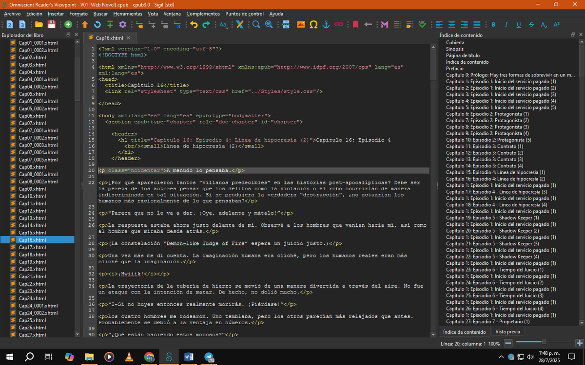Select Cap24_0002.xhtml in book explorer
Image resolution: width=585 pixels, height=365 pixels.
38,313
